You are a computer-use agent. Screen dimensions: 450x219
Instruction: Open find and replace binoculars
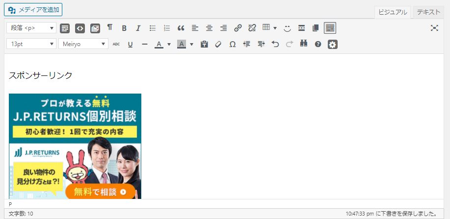(x=304, y=44)
